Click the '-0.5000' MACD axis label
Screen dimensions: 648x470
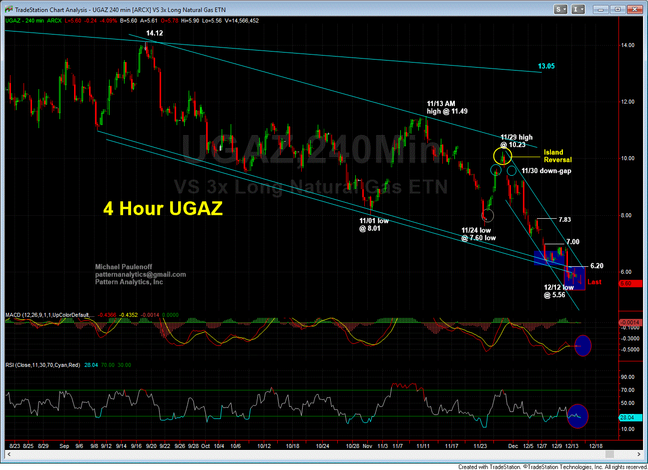pos(629,349)
